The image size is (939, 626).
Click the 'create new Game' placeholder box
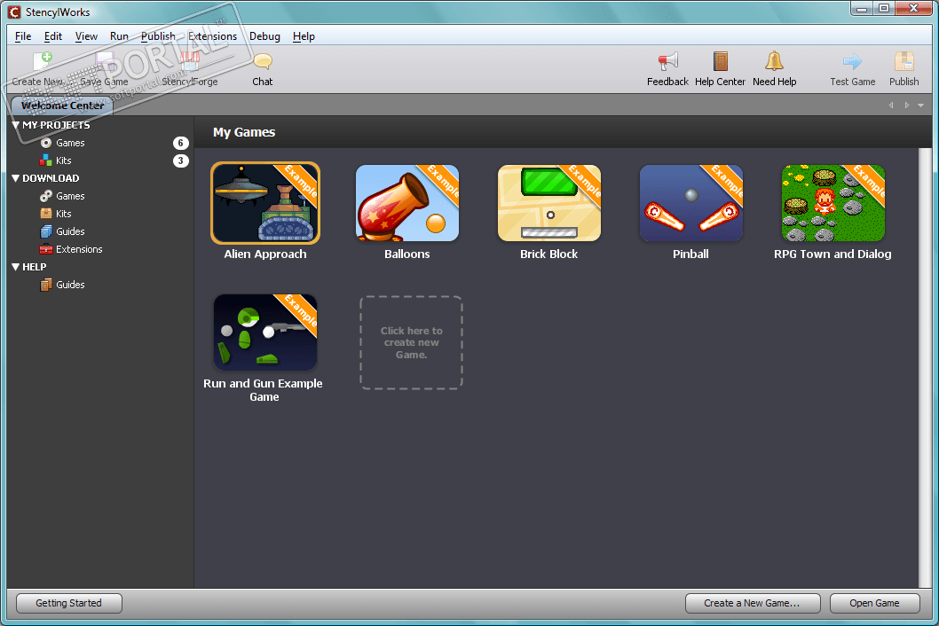(x=412, y=342)
